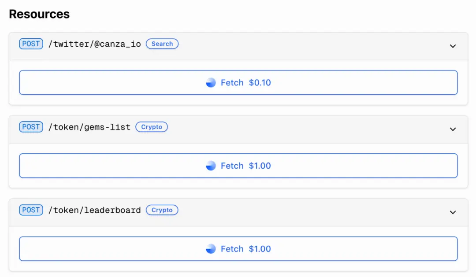Toggle the /token/leaderboard resource chevron

coord(453,212)
